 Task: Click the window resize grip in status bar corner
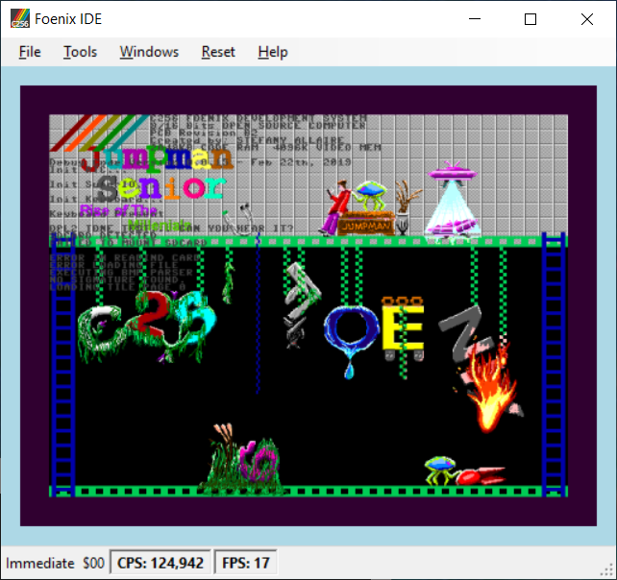(608, 571)
